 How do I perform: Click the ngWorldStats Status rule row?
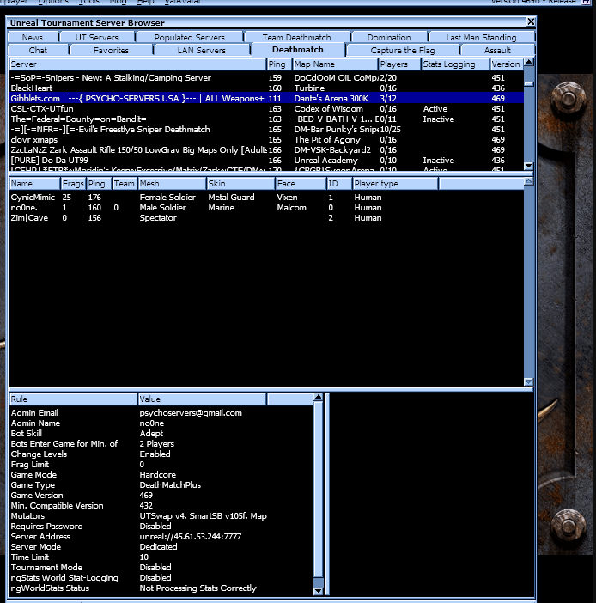161,588
